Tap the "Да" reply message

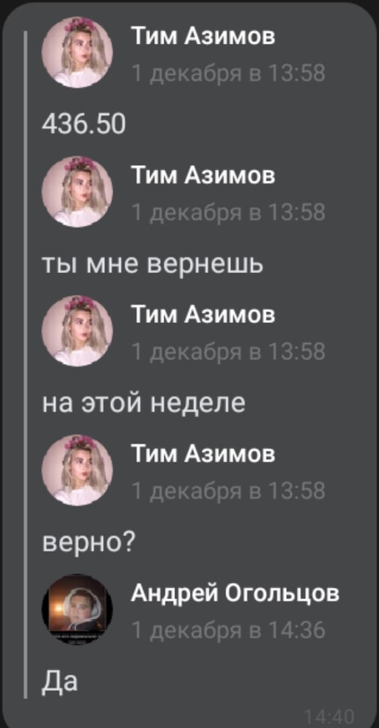[60, 681]
